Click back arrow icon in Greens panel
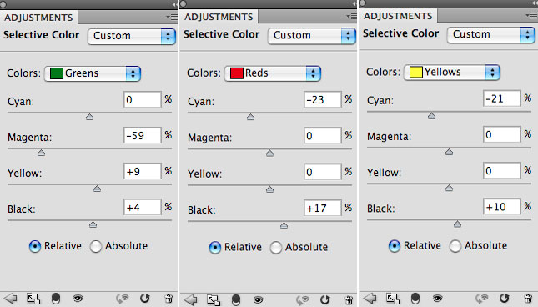538x307 pixels. coord(10,299)
